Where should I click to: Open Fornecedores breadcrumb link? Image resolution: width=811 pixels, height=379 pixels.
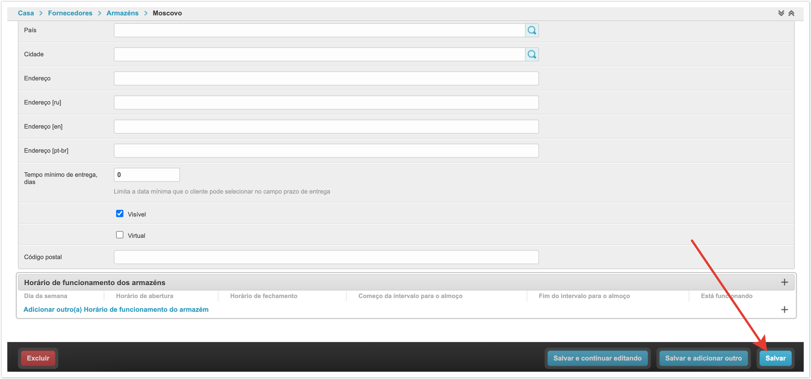point(70,13)
